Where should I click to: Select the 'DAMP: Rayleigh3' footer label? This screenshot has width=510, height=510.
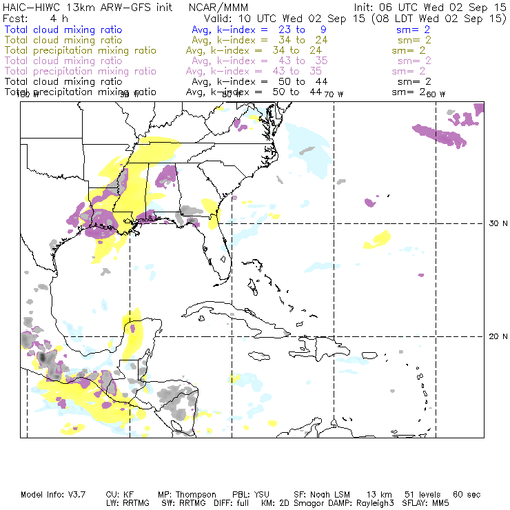coord(360,503)
